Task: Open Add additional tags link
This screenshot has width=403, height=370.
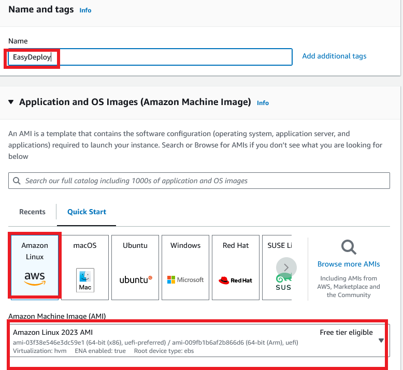Action: 334,56
